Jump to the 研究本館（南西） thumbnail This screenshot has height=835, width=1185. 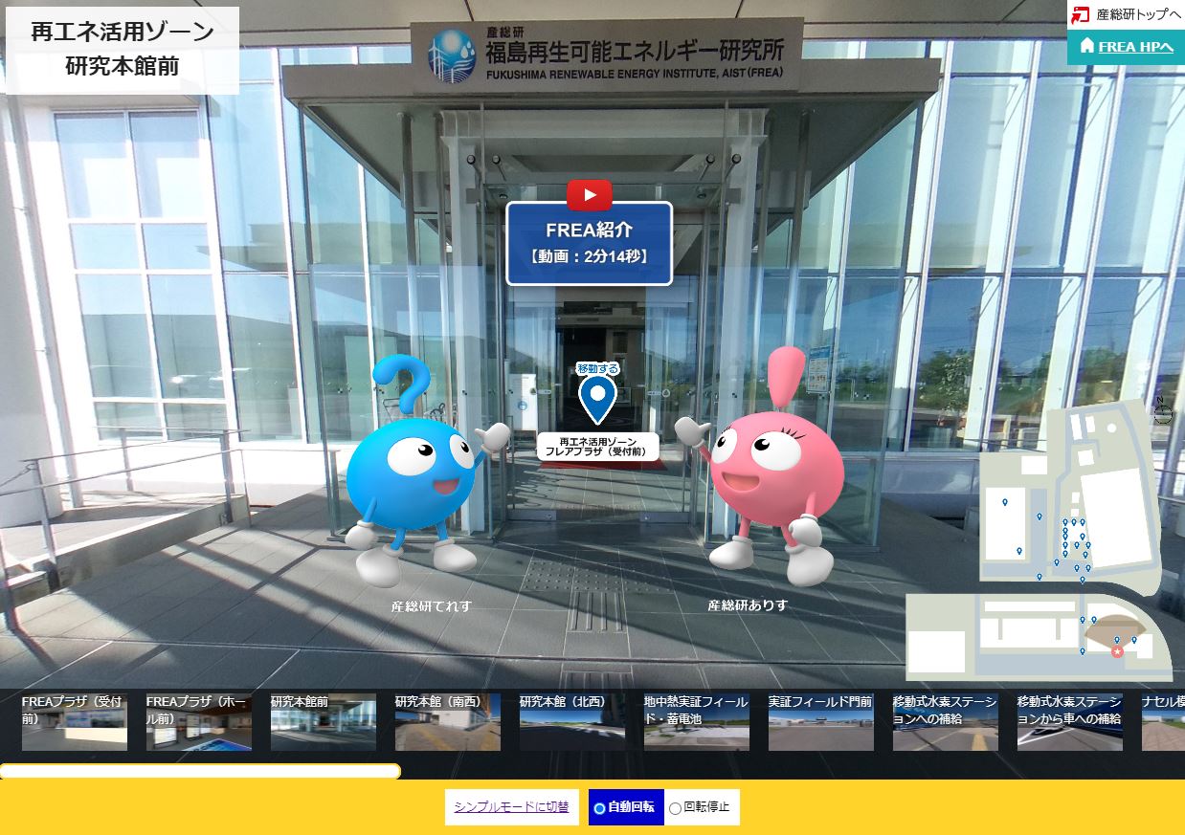coord(448,722)
